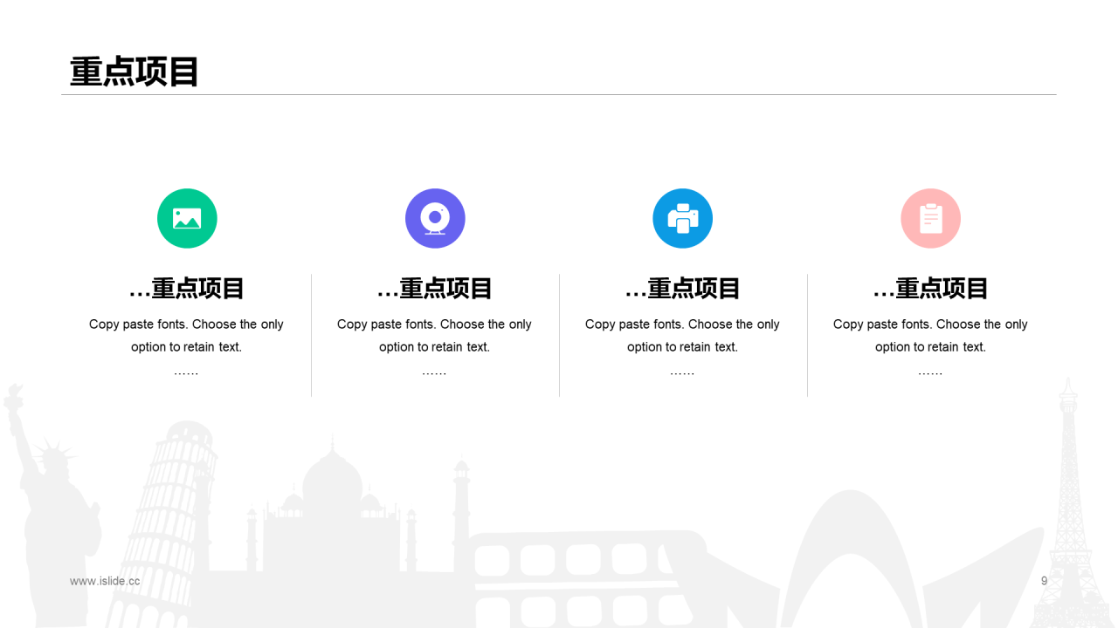Click the green picture icon circle
This screenshot has height=628, width=1118.
pyautogui.click(x=187, y=218)
